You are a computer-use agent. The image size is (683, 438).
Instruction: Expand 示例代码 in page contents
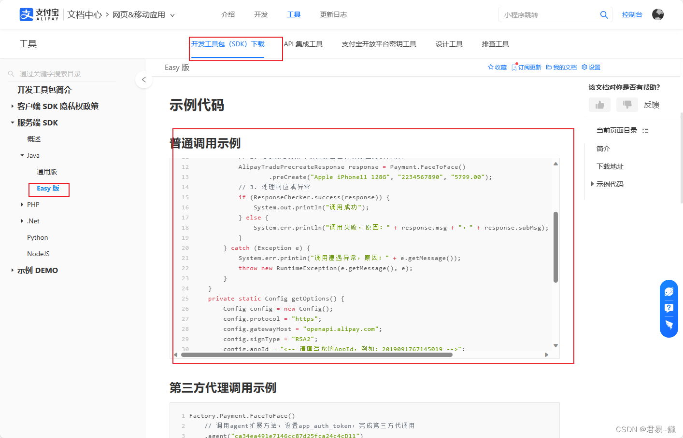coord(593,184)
